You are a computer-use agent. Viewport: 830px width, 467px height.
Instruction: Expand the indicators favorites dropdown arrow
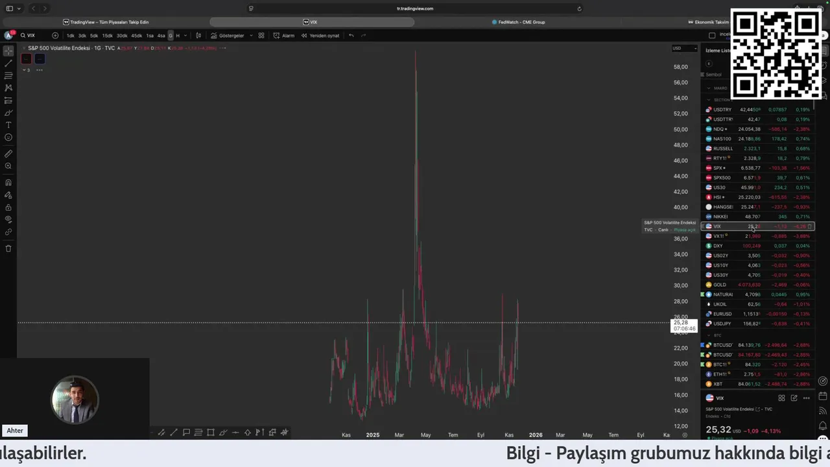click(250, 36)
